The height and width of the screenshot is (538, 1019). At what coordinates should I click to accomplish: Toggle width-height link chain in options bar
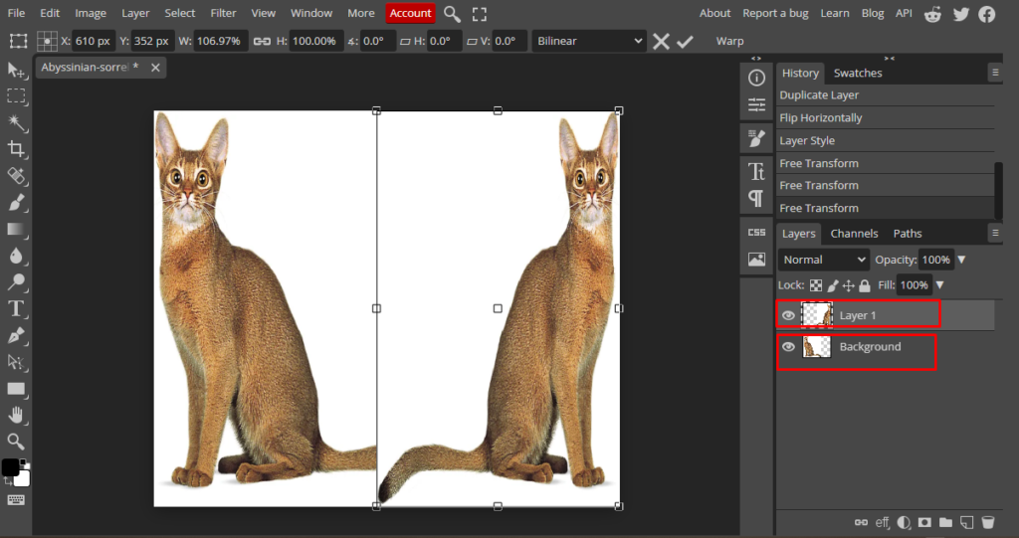click(x=262, y=41)
